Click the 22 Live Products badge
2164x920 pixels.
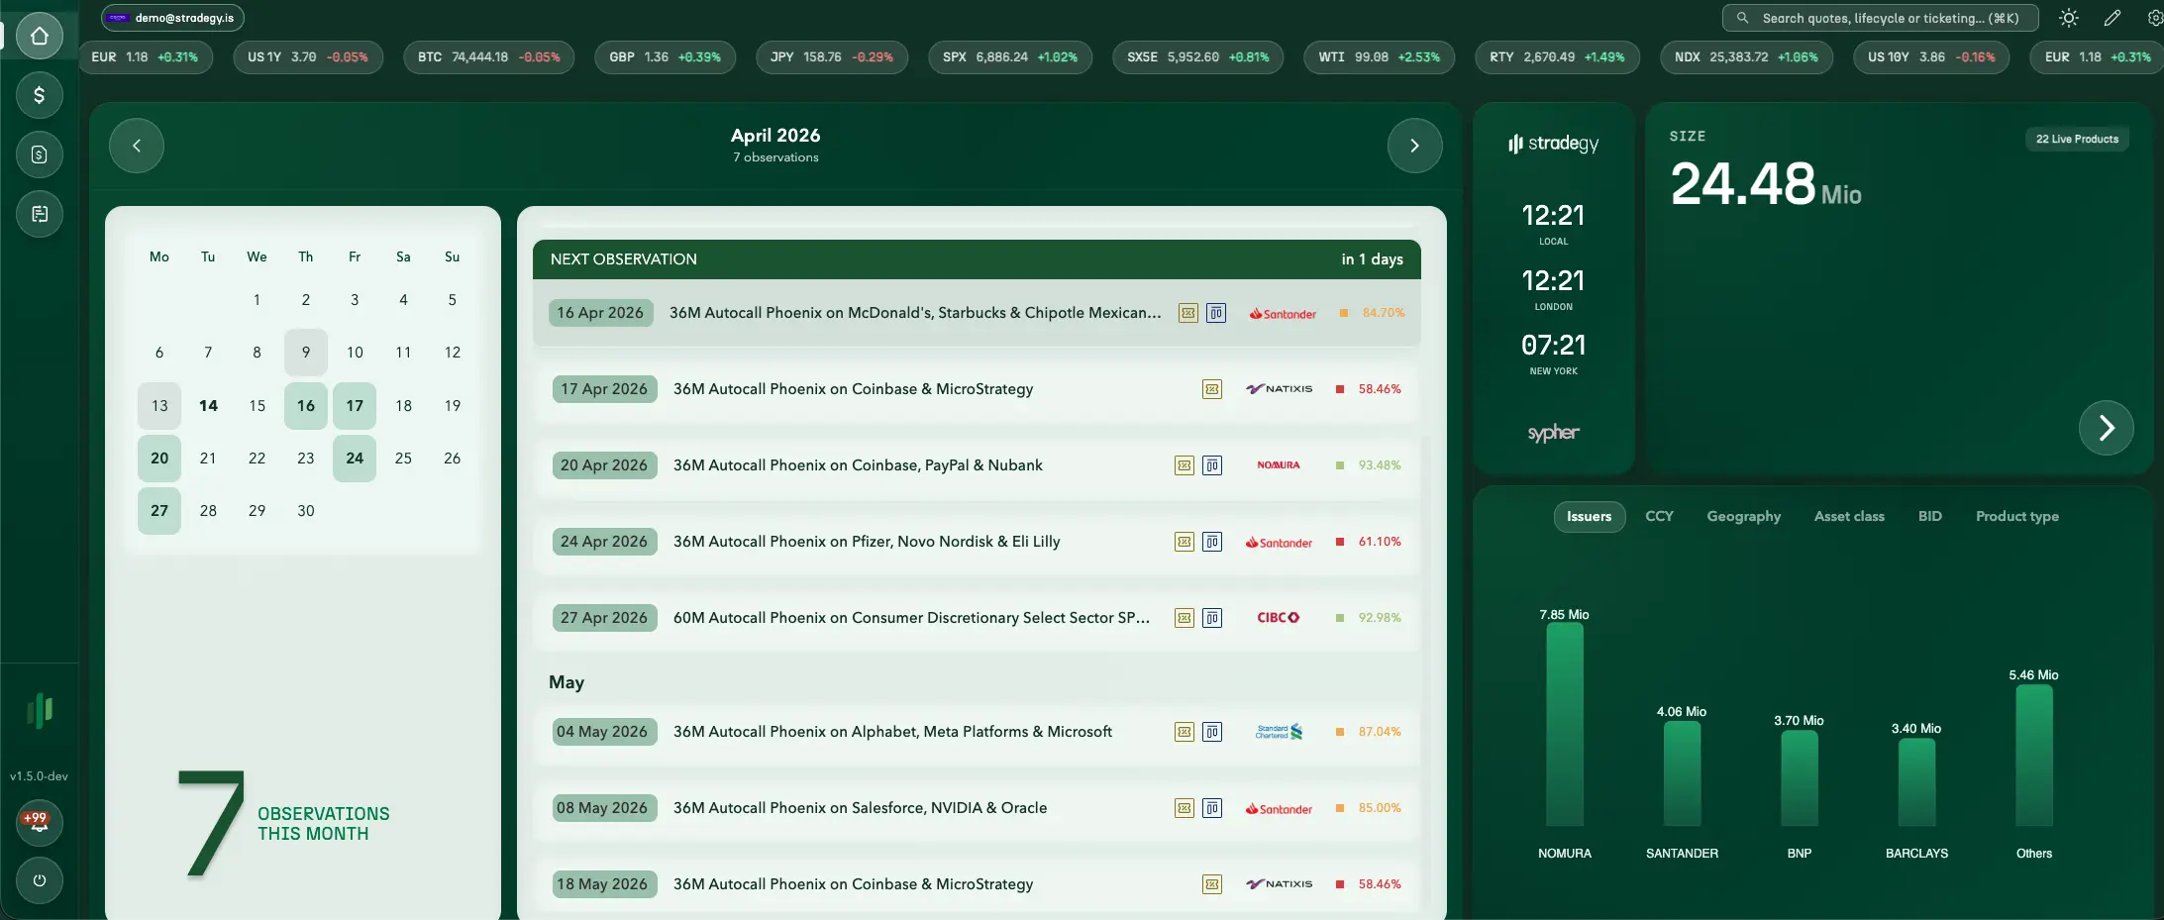2077,139
